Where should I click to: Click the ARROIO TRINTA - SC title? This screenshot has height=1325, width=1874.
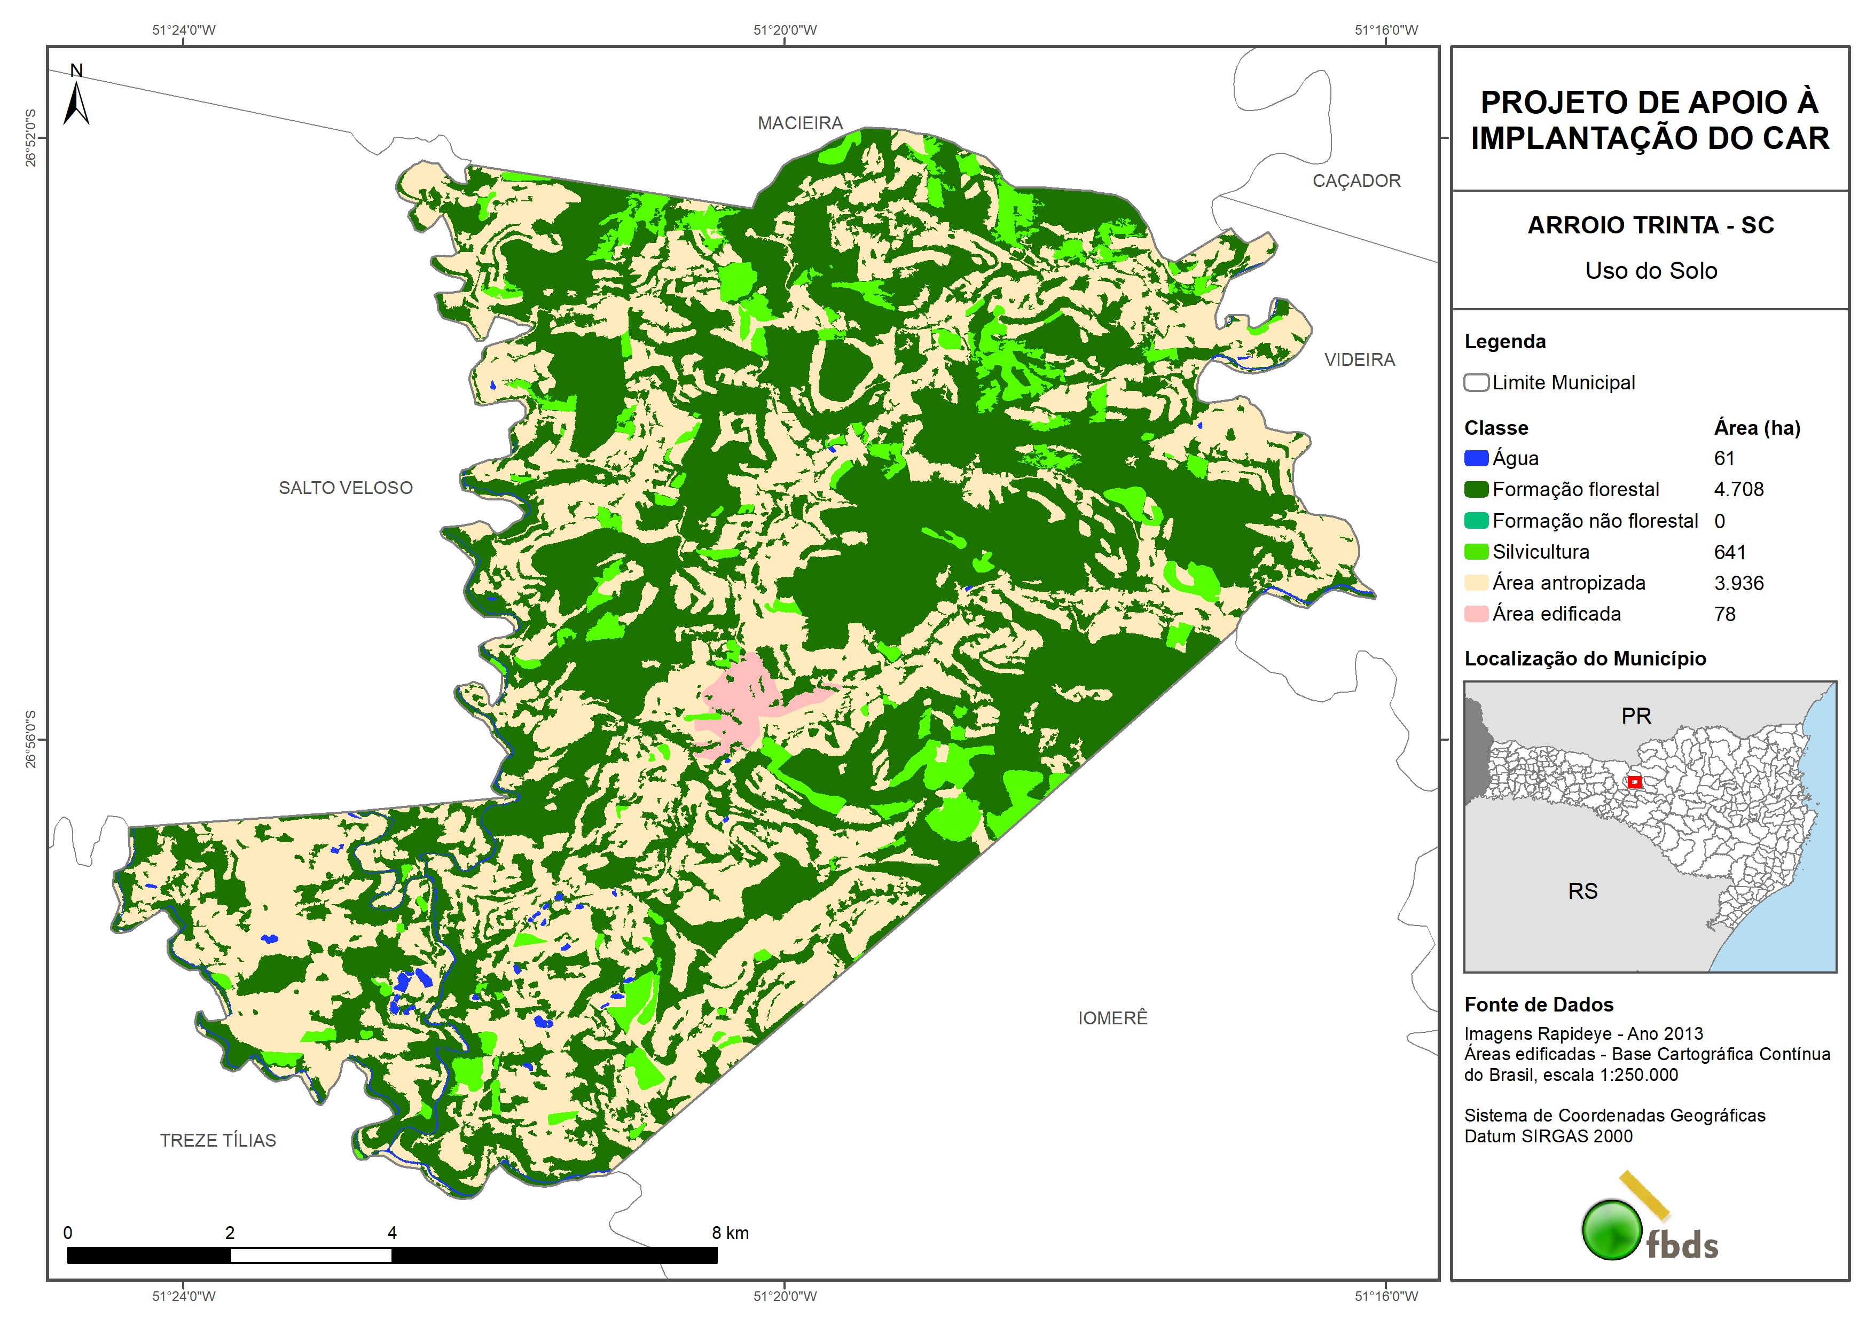coord(1650,225)
